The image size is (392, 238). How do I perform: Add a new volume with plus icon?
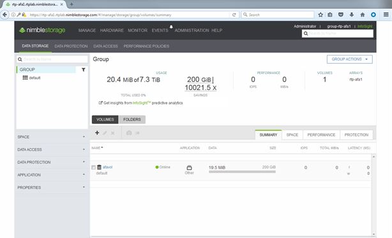[97, 133]
